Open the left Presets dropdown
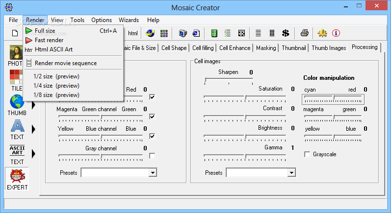Viewport: 391px width, 213px height. pyautogui.click(x=153, y=173)
